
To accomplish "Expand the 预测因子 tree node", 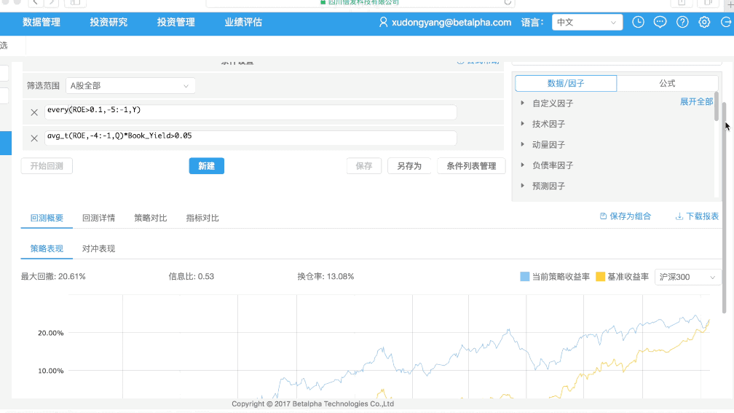I will pos(522,186).
